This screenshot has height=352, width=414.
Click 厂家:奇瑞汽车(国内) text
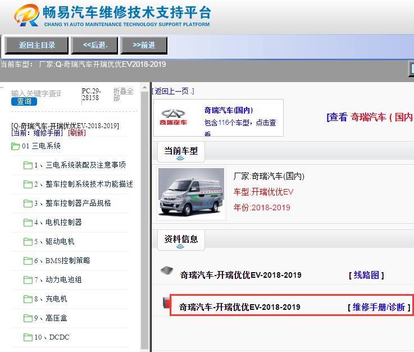[x=269, y=176]
